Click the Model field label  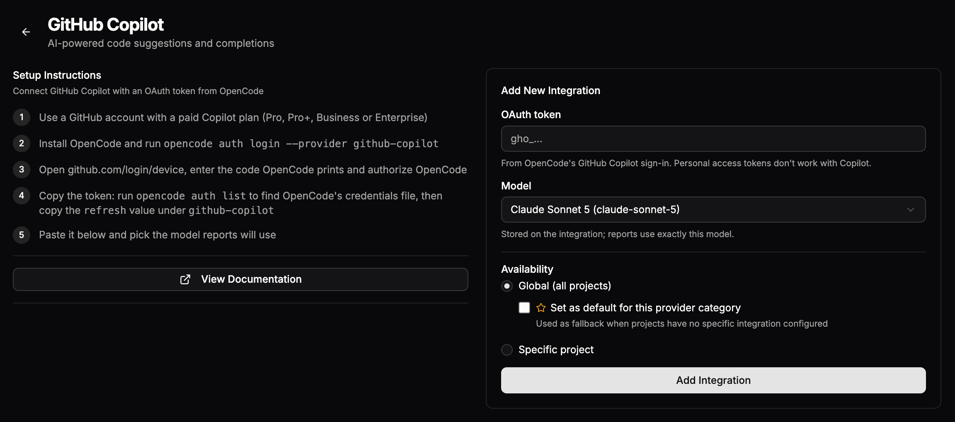point(516,186)
